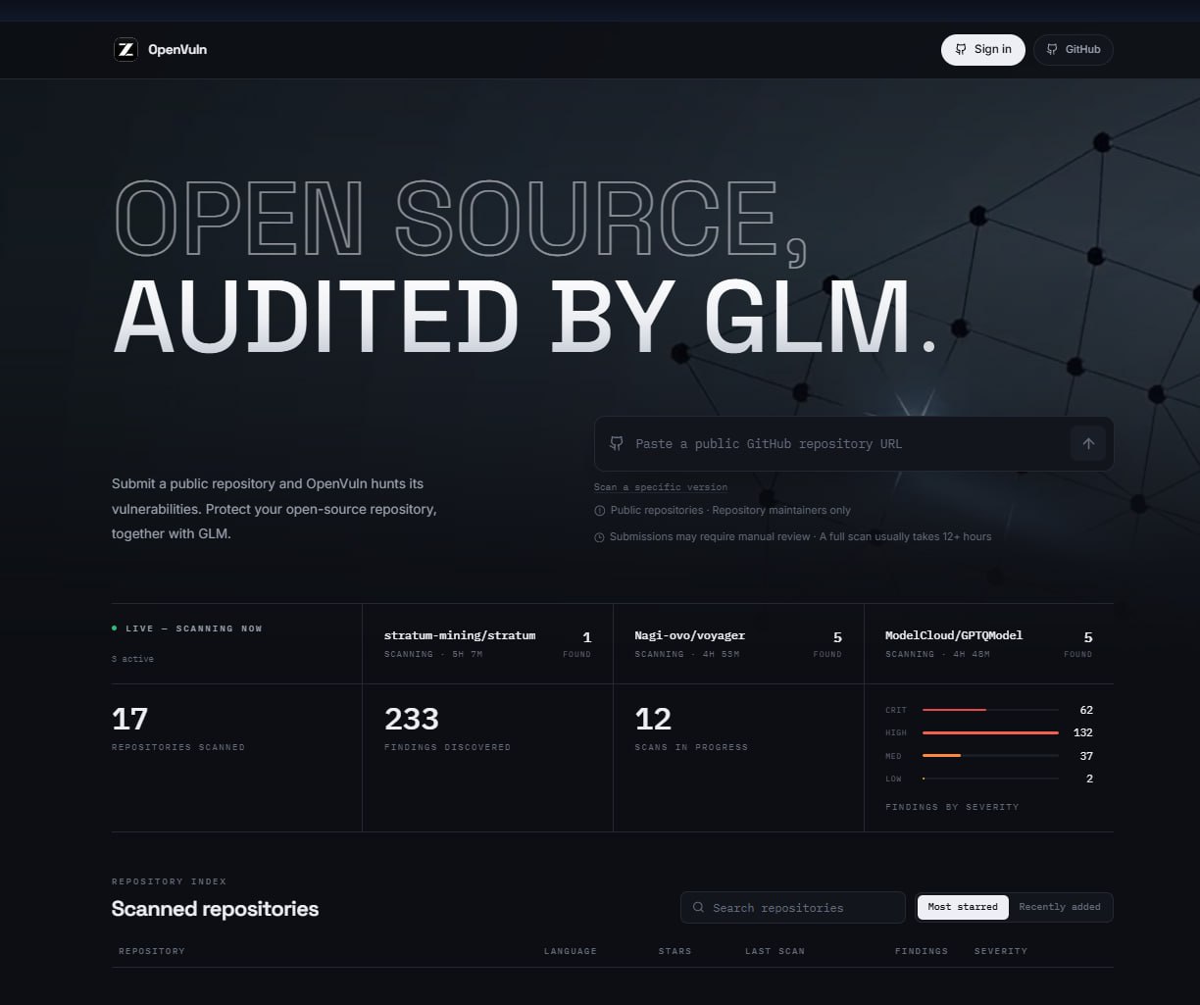Click the LOW severity bar
This screenshot has height=1005, width=1200.
click(x=990, y=779)
